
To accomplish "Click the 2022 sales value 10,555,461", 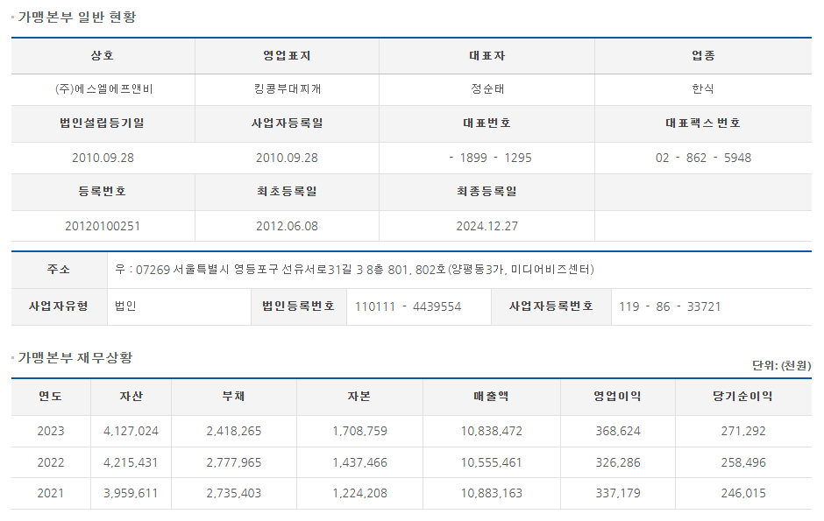I will [492, 462].
